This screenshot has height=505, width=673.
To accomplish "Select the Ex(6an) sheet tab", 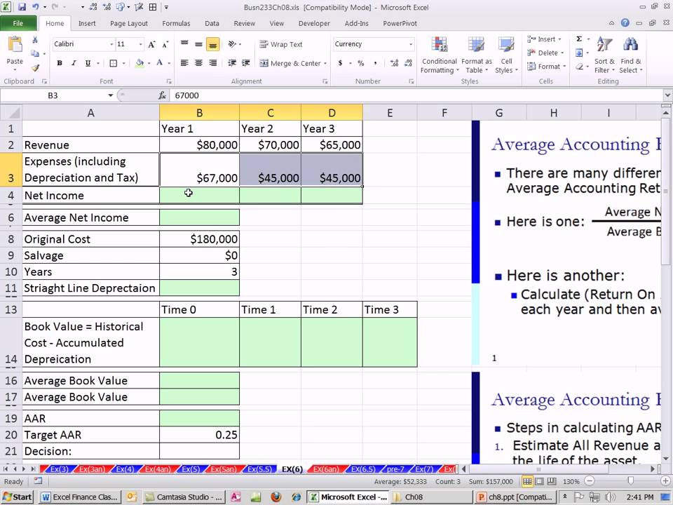I will 326,469.
